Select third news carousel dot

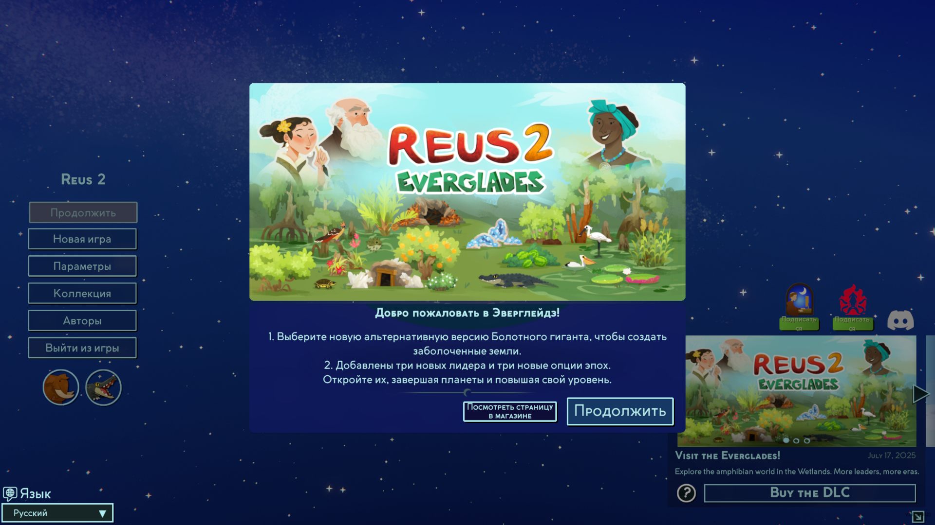click(x=807, y=441)
